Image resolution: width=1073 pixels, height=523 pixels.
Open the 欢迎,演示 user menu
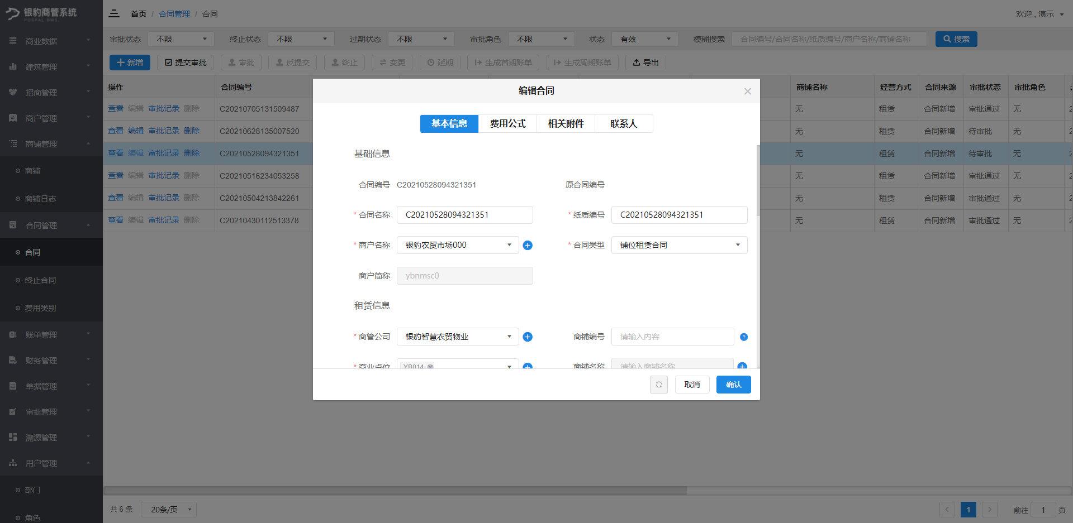[1039, 14]
